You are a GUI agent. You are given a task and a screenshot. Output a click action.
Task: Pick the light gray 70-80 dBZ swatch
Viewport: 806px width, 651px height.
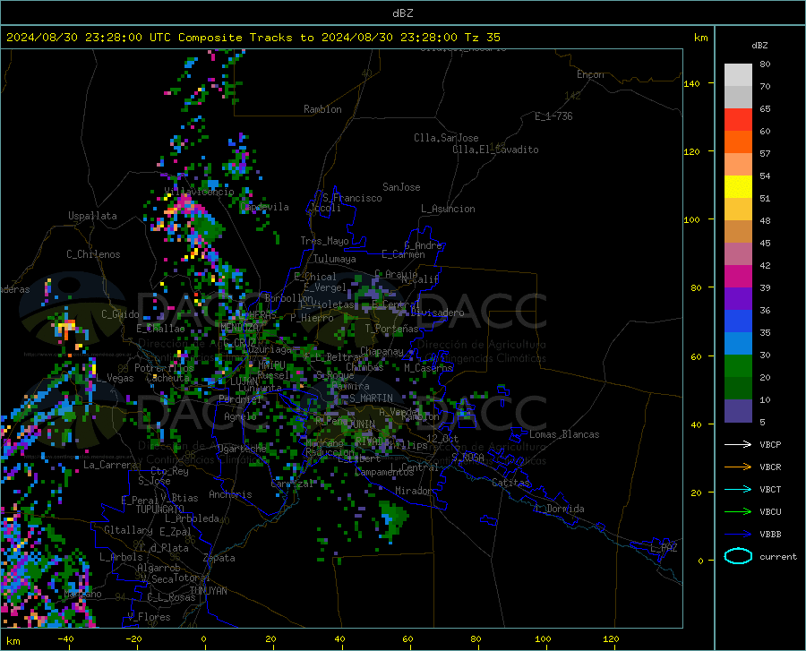coord(738,74)
